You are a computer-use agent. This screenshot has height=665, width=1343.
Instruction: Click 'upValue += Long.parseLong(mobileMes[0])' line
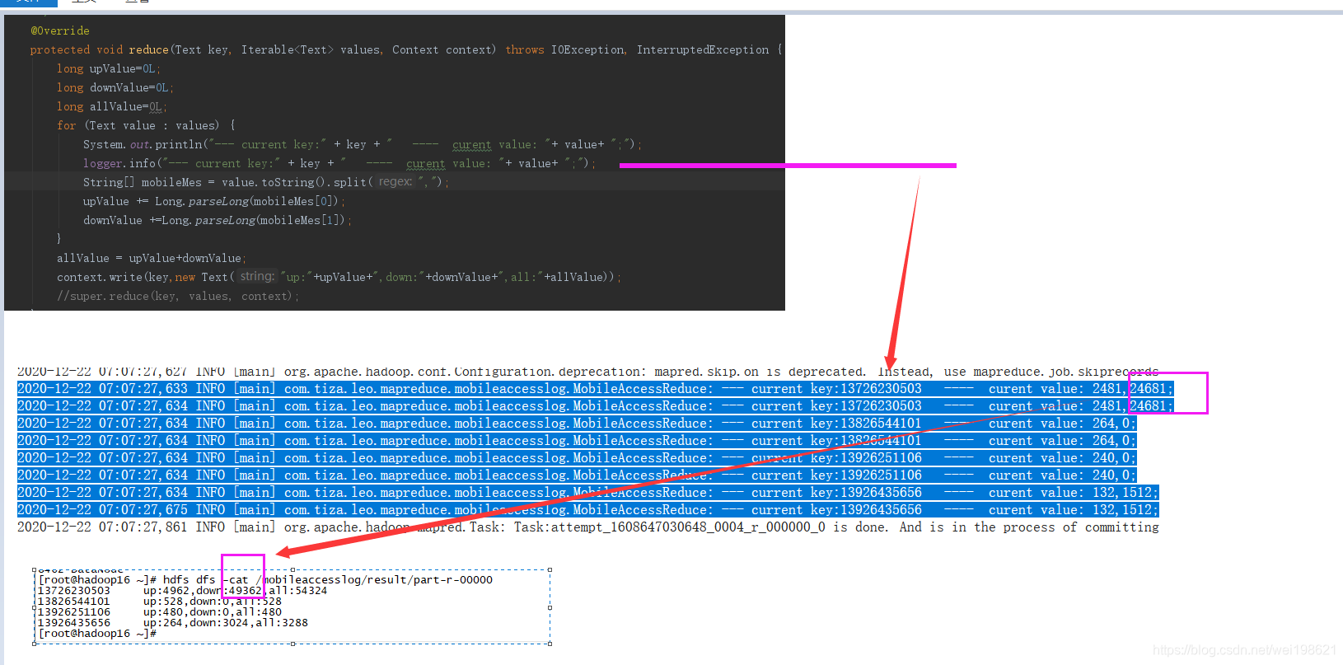(214, 201)
